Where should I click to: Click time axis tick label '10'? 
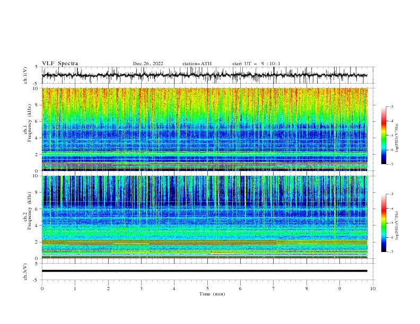tap(373, 289)
